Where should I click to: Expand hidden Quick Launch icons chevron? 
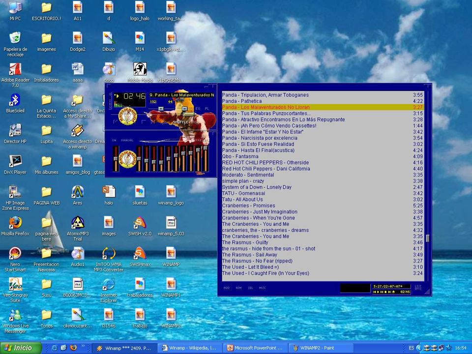coord(83,346)
